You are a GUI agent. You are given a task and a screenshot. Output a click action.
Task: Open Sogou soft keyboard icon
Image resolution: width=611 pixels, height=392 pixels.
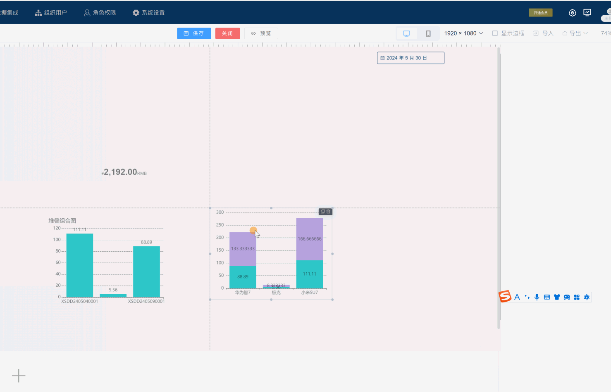(547, 297)
